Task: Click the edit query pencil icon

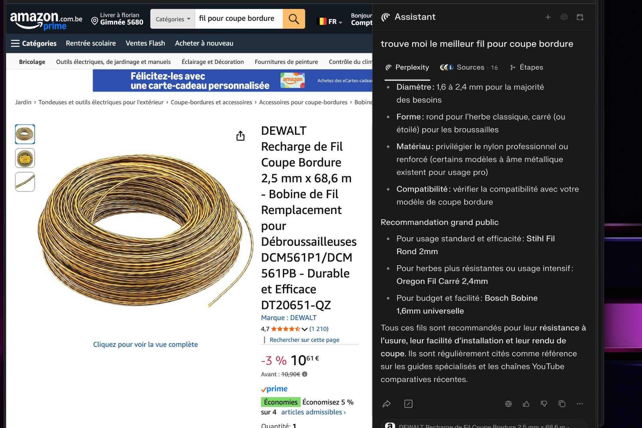Action: coord(408,404)
